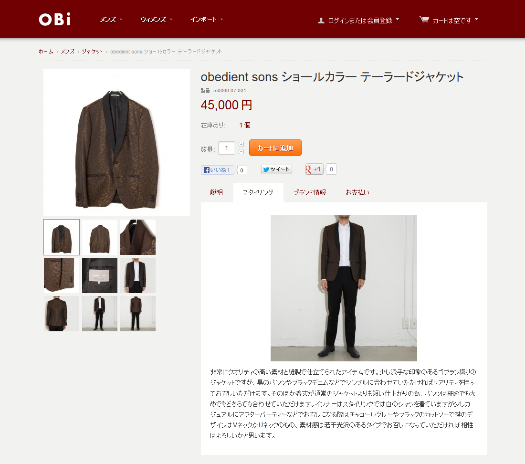Switch to the ブランド情報 tab
Viewport: 525px width, 464px height.
pos(309,192)
